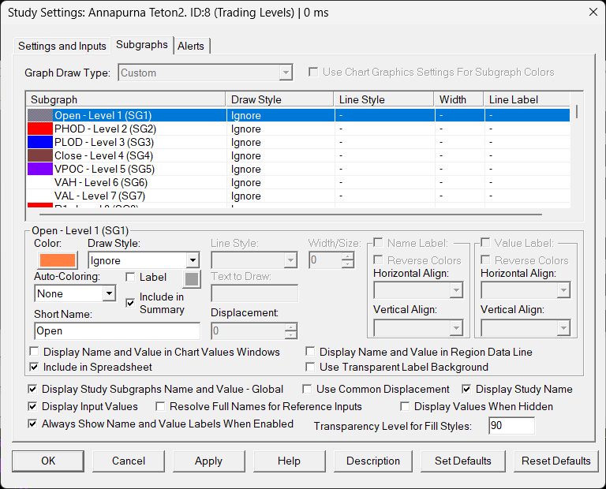The image size is (606, 489).
Task: Switch to the Settings and Inputs tab
Action: pyautogui.click(x=62, y=46)
